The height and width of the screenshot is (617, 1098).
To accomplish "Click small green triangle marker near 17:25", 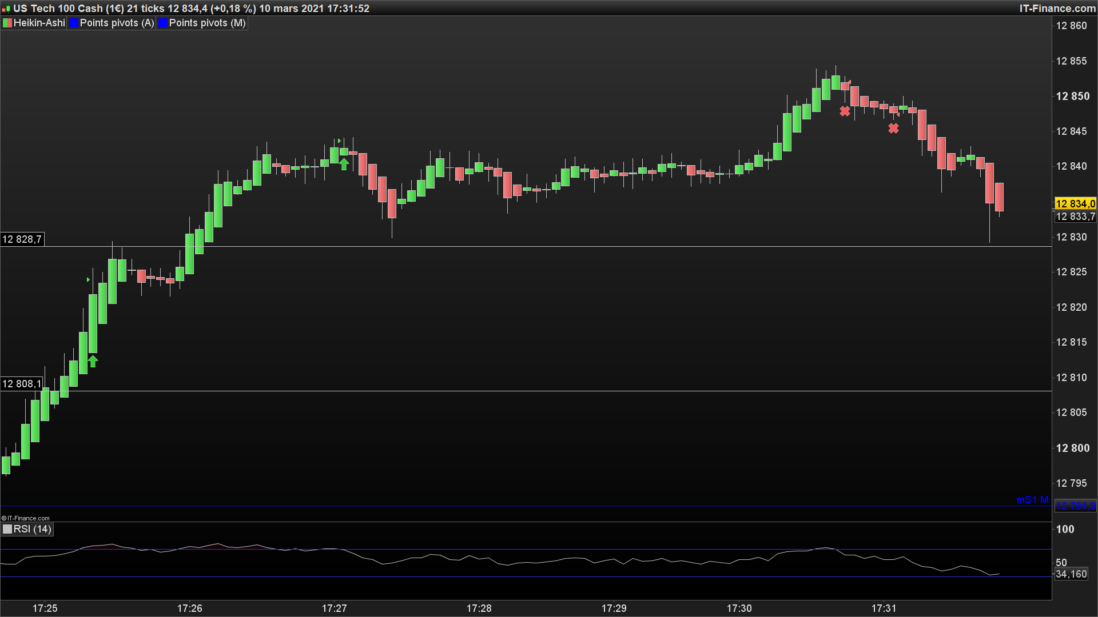I will 88,279.
